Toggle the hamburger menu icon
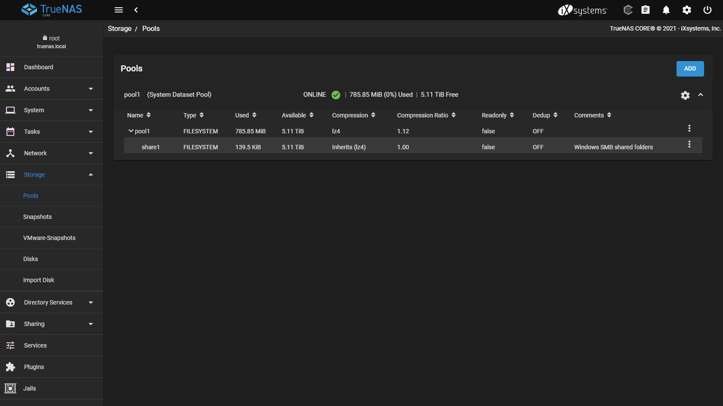 click(x=119, y=10)
